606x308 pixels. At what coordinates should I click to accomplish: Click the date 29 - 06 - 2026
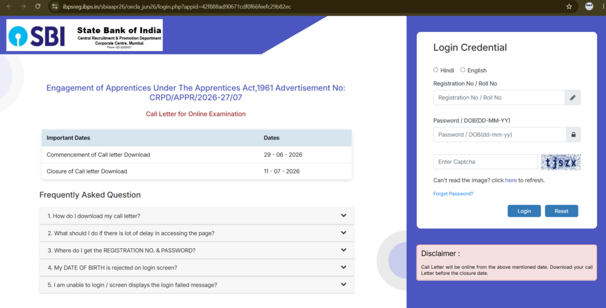[x=283, y=155]
